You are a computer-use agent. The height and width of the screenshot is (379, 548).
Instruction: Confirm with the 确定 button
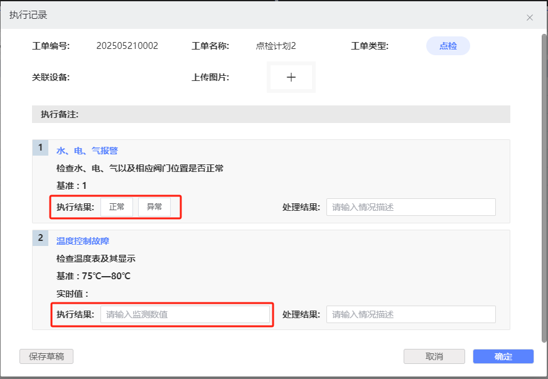[503, 356]
